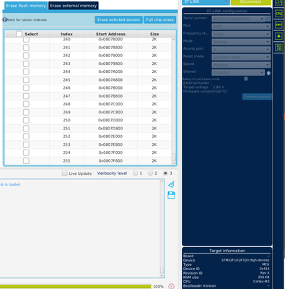Click the refresh icon beside Serial number

[x=268, y=19]
